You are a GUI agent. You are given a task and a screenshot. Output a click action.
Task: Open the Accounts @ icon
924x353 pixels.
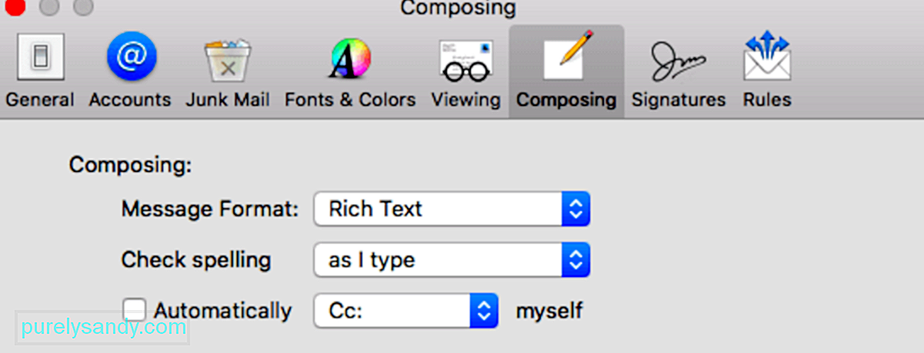click(132, 58)
